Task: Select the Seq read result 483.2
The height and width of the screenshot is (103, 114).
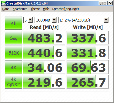Action: [44, 38]
